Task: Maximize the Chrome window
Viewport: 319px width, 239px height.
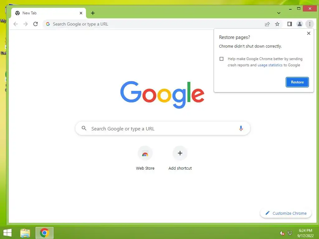Action: coord(298,8)
